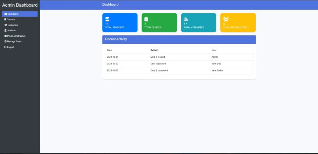Viewport: 318px width, 154px height.
Task: Click the Manage Roles gear icon
Action: (5, 41)
